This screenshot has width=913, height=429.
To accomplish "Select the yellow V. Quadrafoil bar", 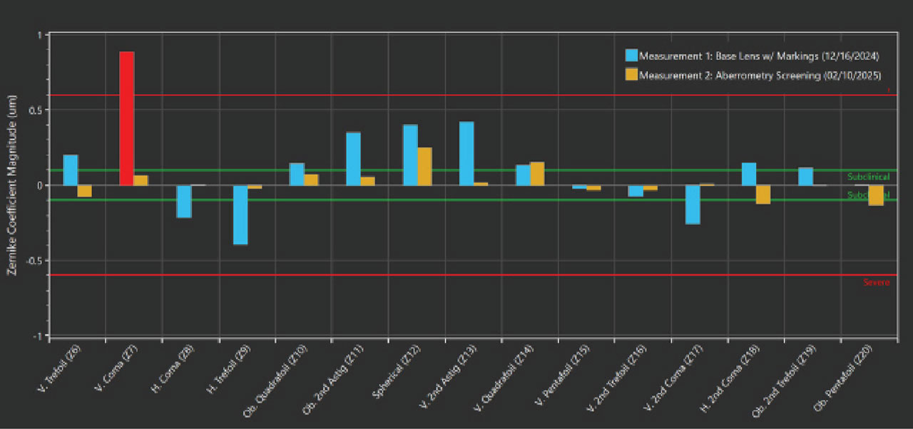I will [537, 173].
